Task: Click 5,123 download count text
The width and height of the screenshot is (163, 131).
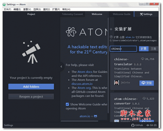Action: (x=150, y=99)
